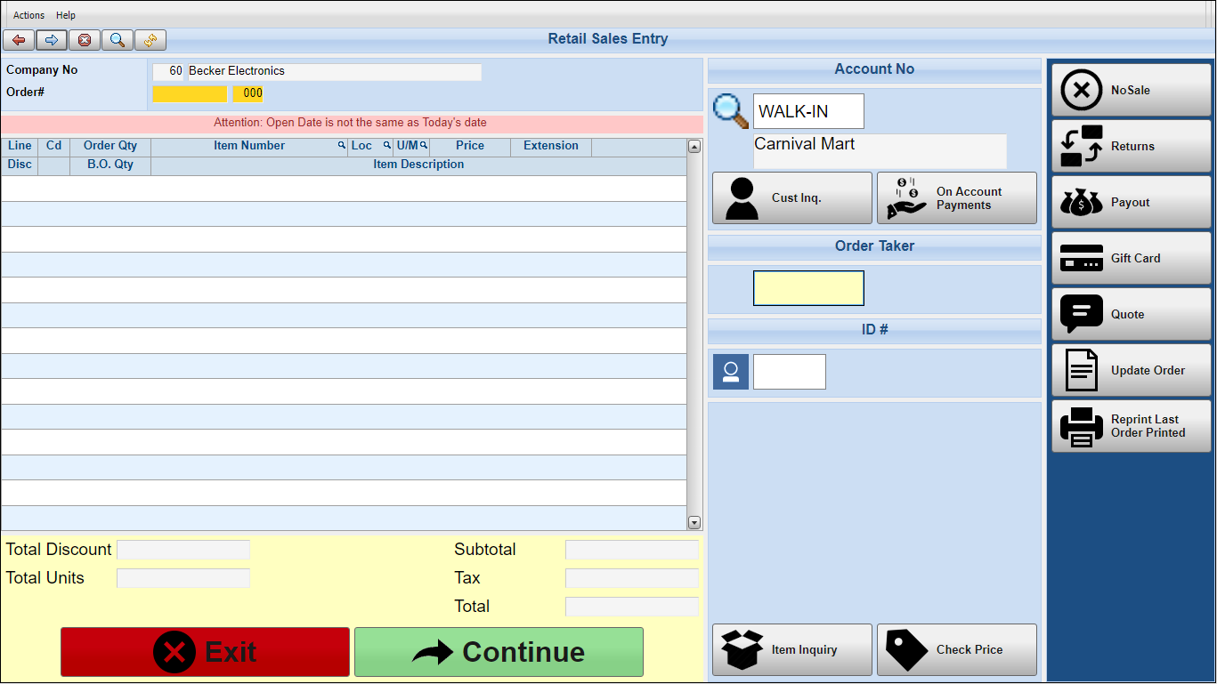This screenshot has height=684, width=1217.
Task: Click the NoSale button
Action: tap(1132, 90)
